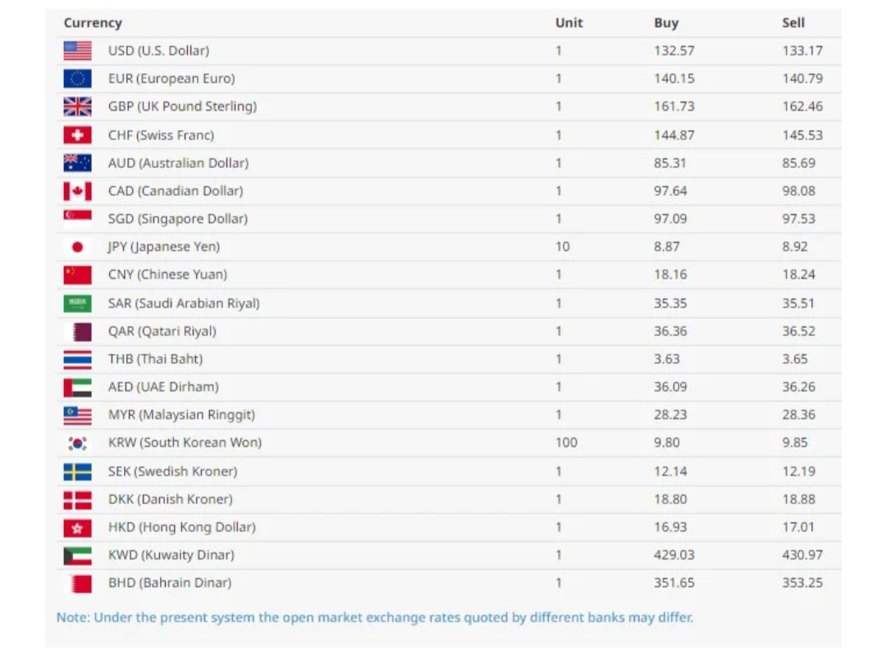Select the Canadian Dollar flag icon
886x660 pixels.
77,191
